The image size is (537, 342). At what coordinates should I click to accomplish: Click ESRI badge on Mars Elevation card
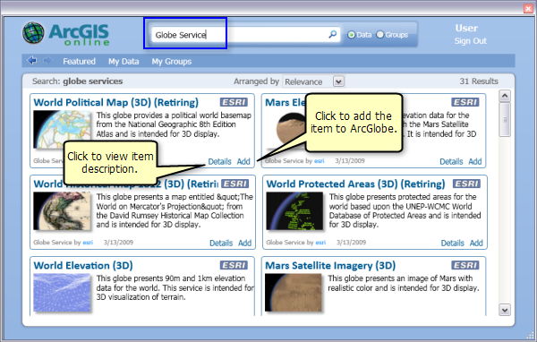pos(465,102)
